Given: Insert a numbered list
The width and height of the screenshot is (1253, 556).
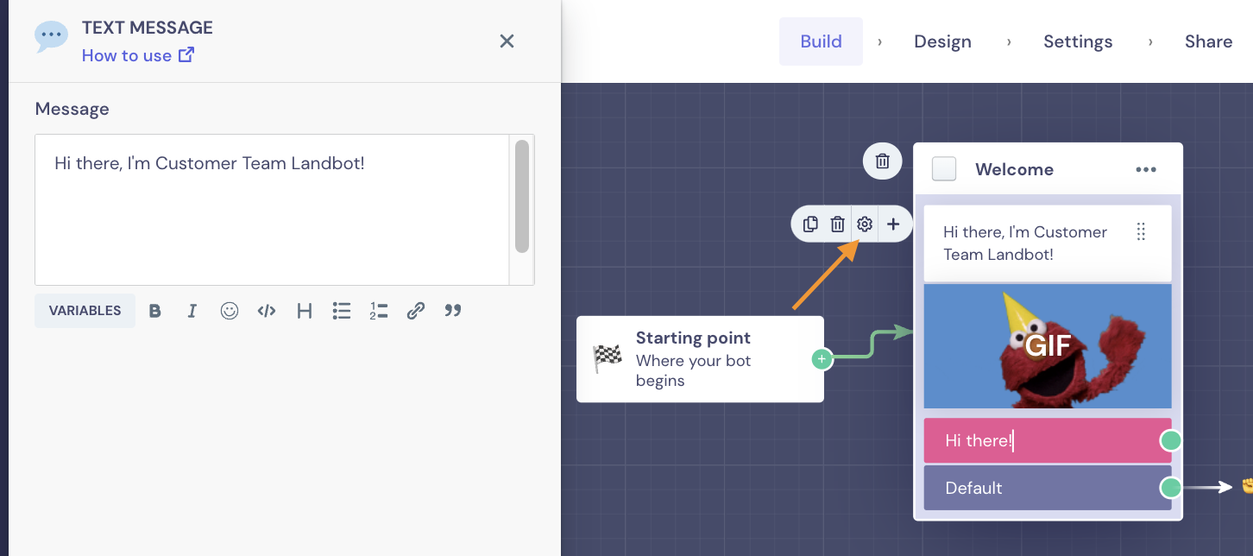Looking at the screenshot, I should pyautogui.click(x=379, y=311).
